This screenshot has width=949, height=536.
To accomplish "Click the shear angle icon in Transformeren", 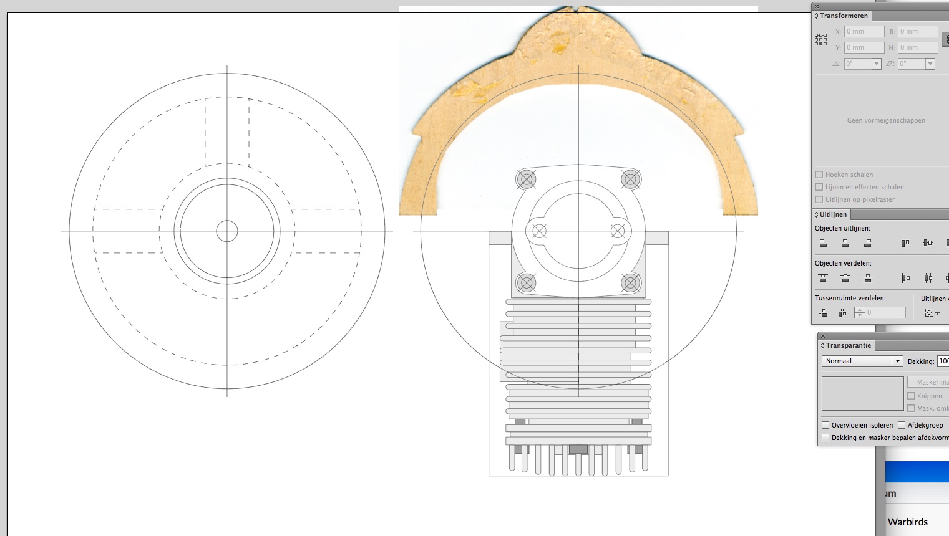I will click(x=890, y=64).
